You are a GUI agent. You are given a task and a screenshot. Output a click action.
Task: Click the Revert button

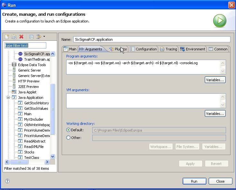216,164
